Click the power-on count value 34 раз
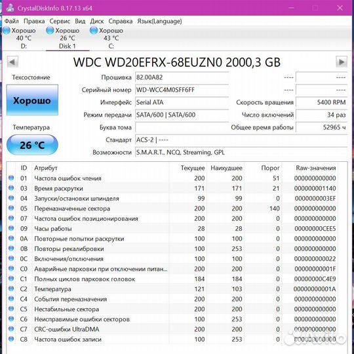 [x=321, y=115]
